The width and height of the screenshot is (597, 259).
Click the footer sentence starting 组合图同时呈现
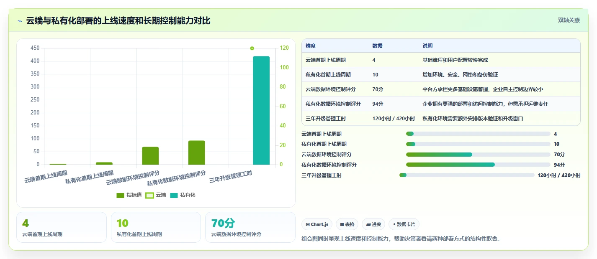pyautogui.click(x=401, y=239)
